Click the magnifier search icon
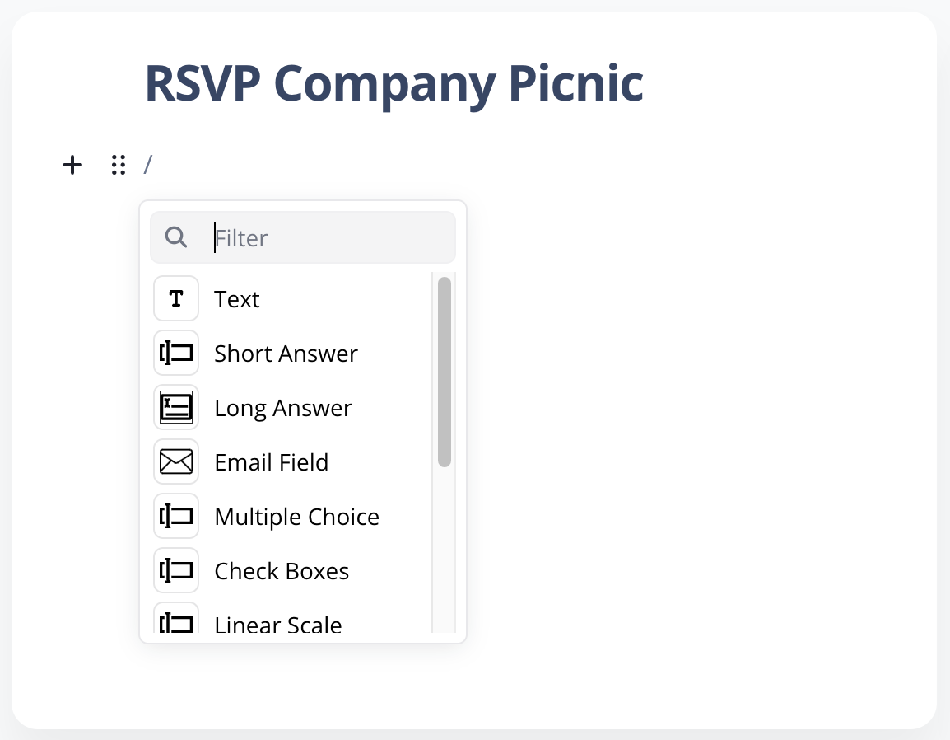Screen dimensions: 950x740 pos(176,237)
